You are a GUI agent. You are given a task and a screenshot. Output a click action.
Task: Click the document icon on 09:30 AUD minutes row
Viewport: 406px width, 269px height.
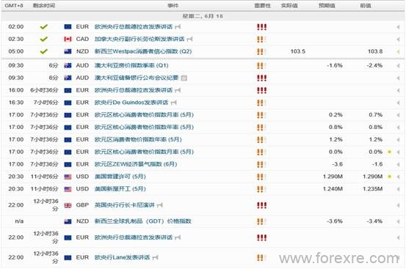(184, 78)
